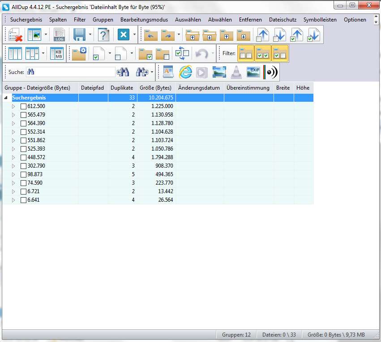Collapse the Suchergebnis root node
This screenshot has height=342, width=381.
[5, 98]
